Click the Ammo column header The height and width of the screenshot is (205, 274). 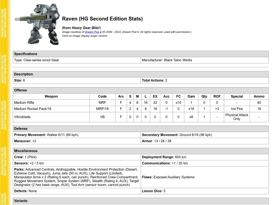pos(259,96)
